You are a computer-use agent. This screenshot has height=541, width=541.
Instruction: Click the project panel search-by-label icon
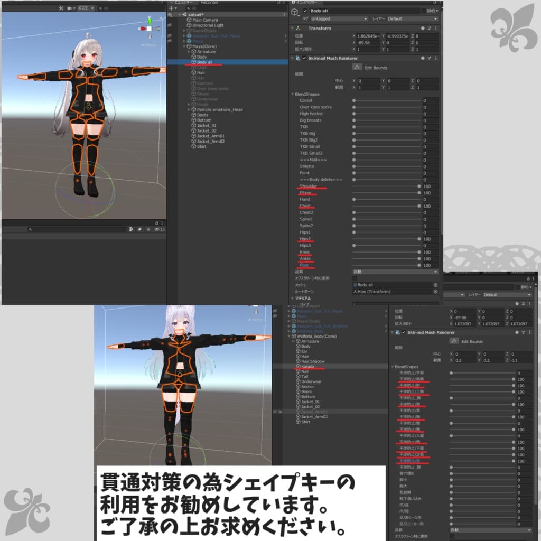[x=139, y=229]
